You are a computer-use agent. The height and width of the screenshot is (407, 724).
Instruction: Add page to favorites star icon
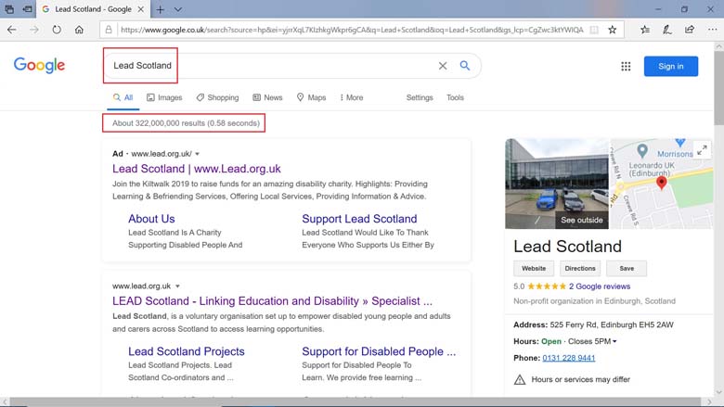(x=613, y=30)
